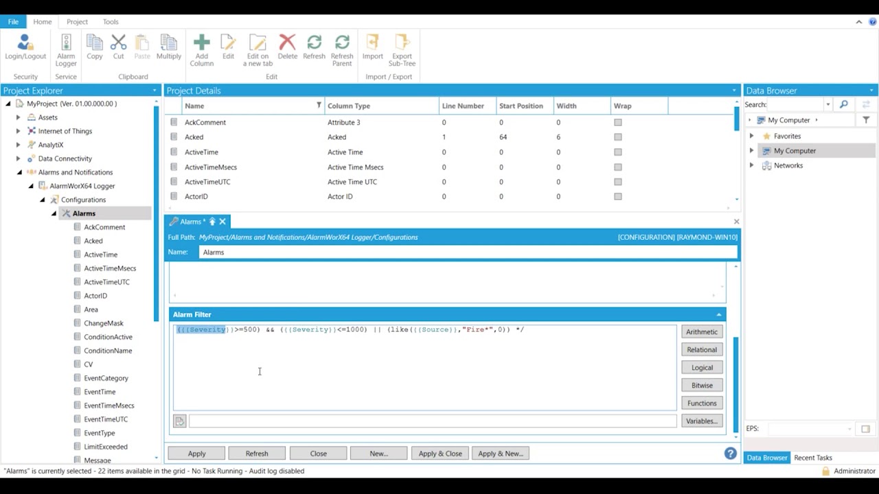Screen dimensions: 879x494
Task: Click the Variables... button
Action: tap(702, 421)
